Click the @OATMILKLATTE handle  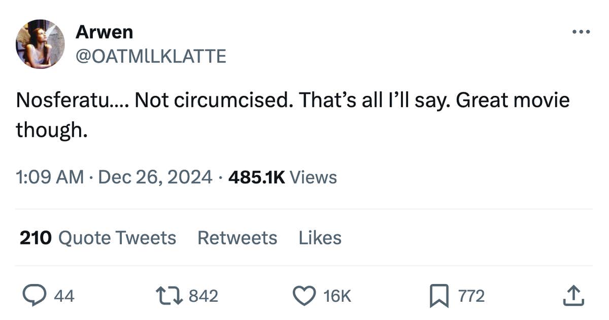point(150,56)
